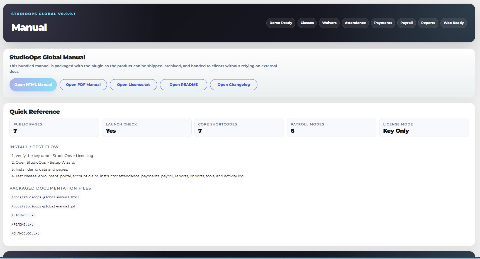This screenshot has width=480, height=259.
Task: Select the /LICENCE.txt path
Action: pyautogui.click(x=23, y=215)
